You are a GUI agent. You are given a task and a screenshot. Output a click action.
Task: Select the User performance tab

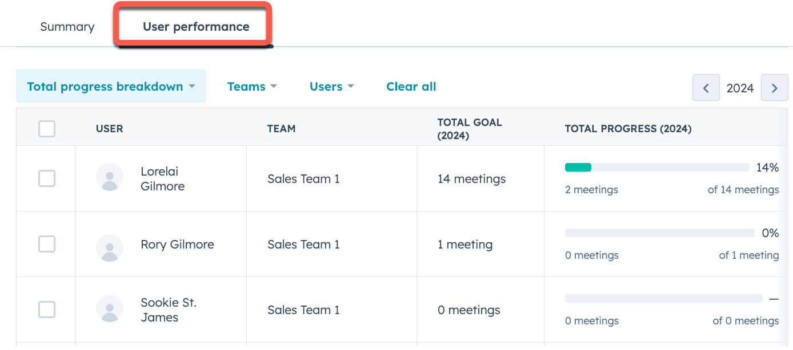(x=196, y=27)
